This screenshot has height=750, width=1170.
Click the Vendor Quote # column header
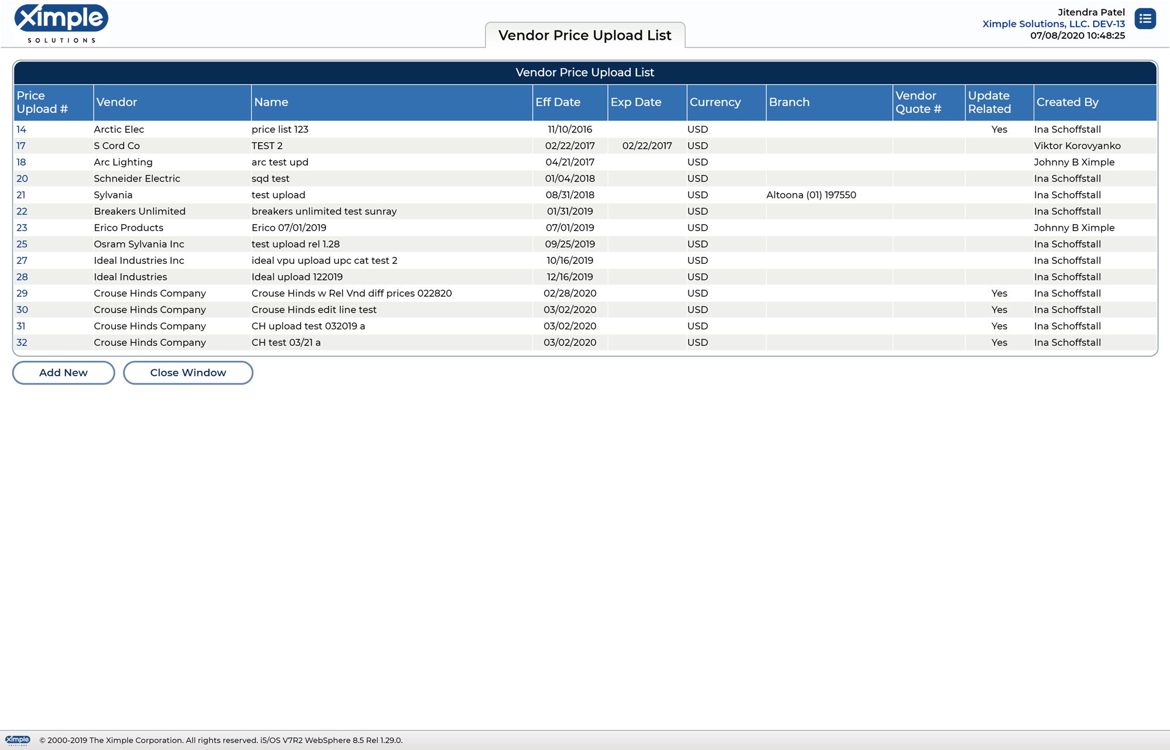(929, 102)
